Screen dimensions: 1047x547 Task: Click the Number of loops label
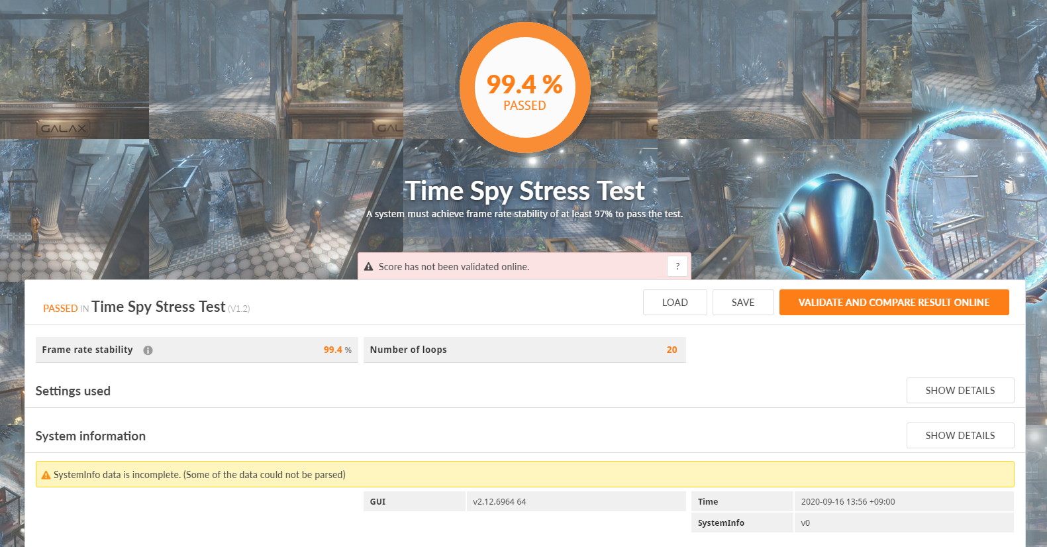click(408, 350)
